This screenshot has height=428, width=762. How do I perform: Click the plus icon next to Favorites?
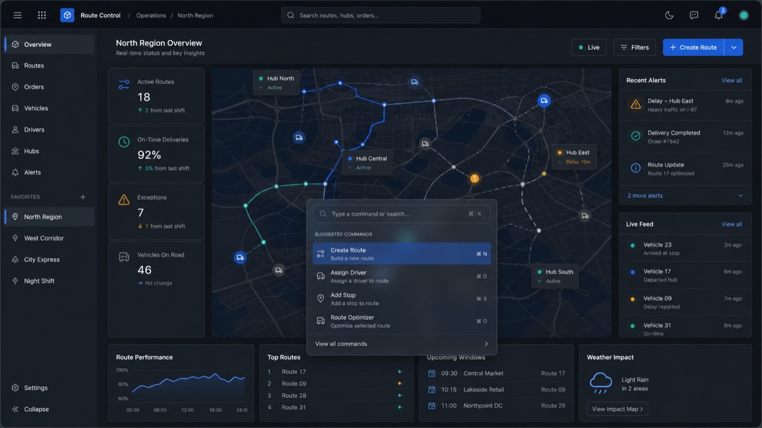[83, 197]
